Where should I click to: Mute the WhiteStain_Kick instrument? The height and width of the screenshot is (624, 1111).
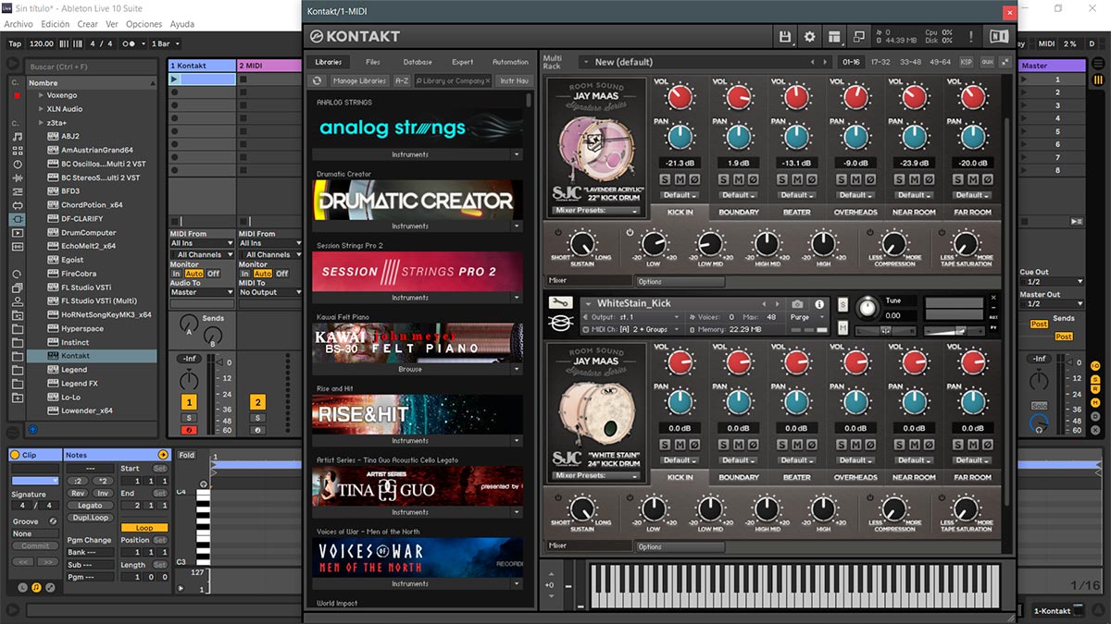tap(843, 327)
